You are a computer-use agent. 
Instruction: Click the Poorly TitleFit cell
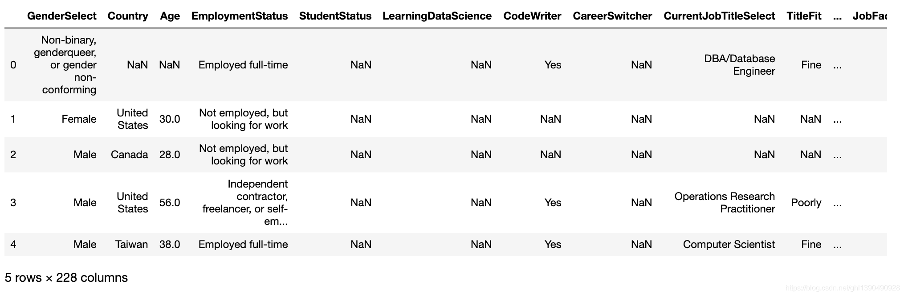pyautogui.click(x=806, y=203)
